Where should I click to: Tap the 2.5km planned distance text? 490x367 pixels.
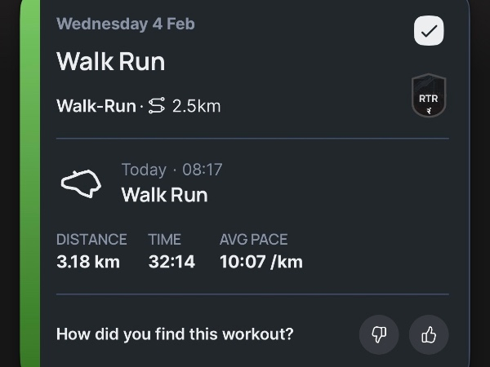click(196, 106)
